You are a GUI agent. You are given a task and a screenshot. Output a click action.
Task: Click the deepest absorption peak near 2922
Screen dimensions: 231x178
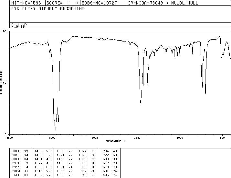[55, 129]
